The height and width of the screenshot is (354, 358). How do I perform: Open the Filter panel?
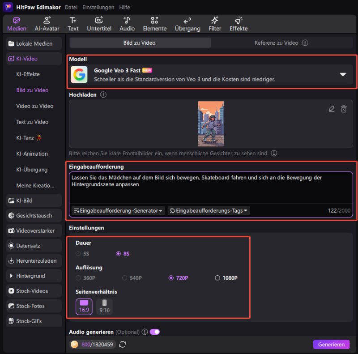215,24
